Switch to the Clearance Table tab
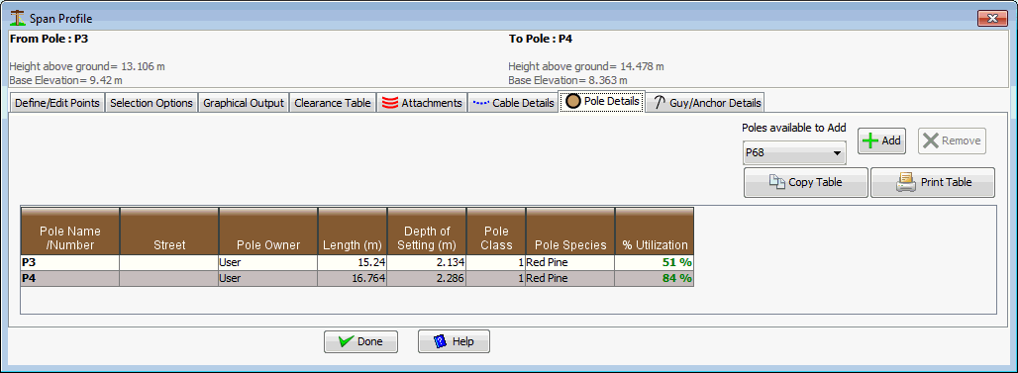The height and width of the screenshot is (373, 1018). (333, 103)
